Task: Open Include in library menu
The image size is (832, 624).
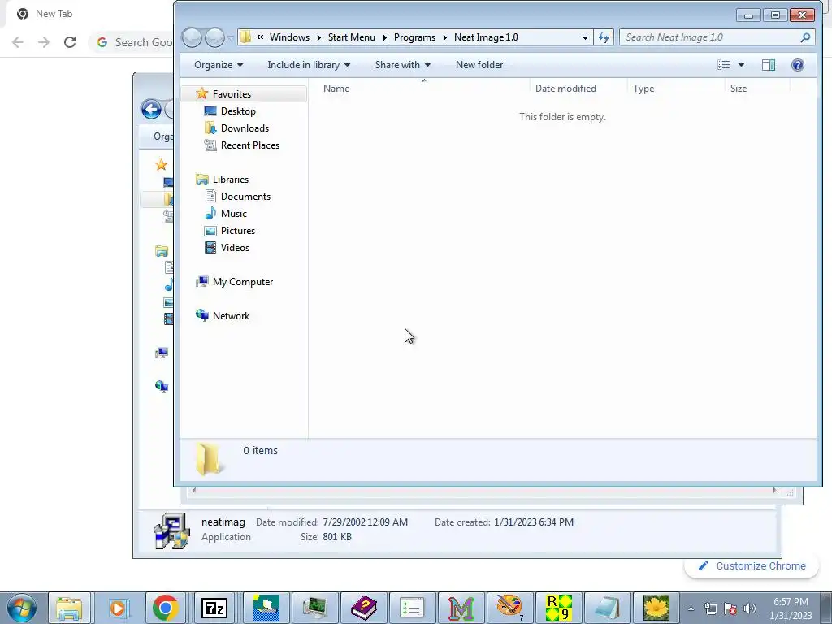Action: click(x=309, y=65)
